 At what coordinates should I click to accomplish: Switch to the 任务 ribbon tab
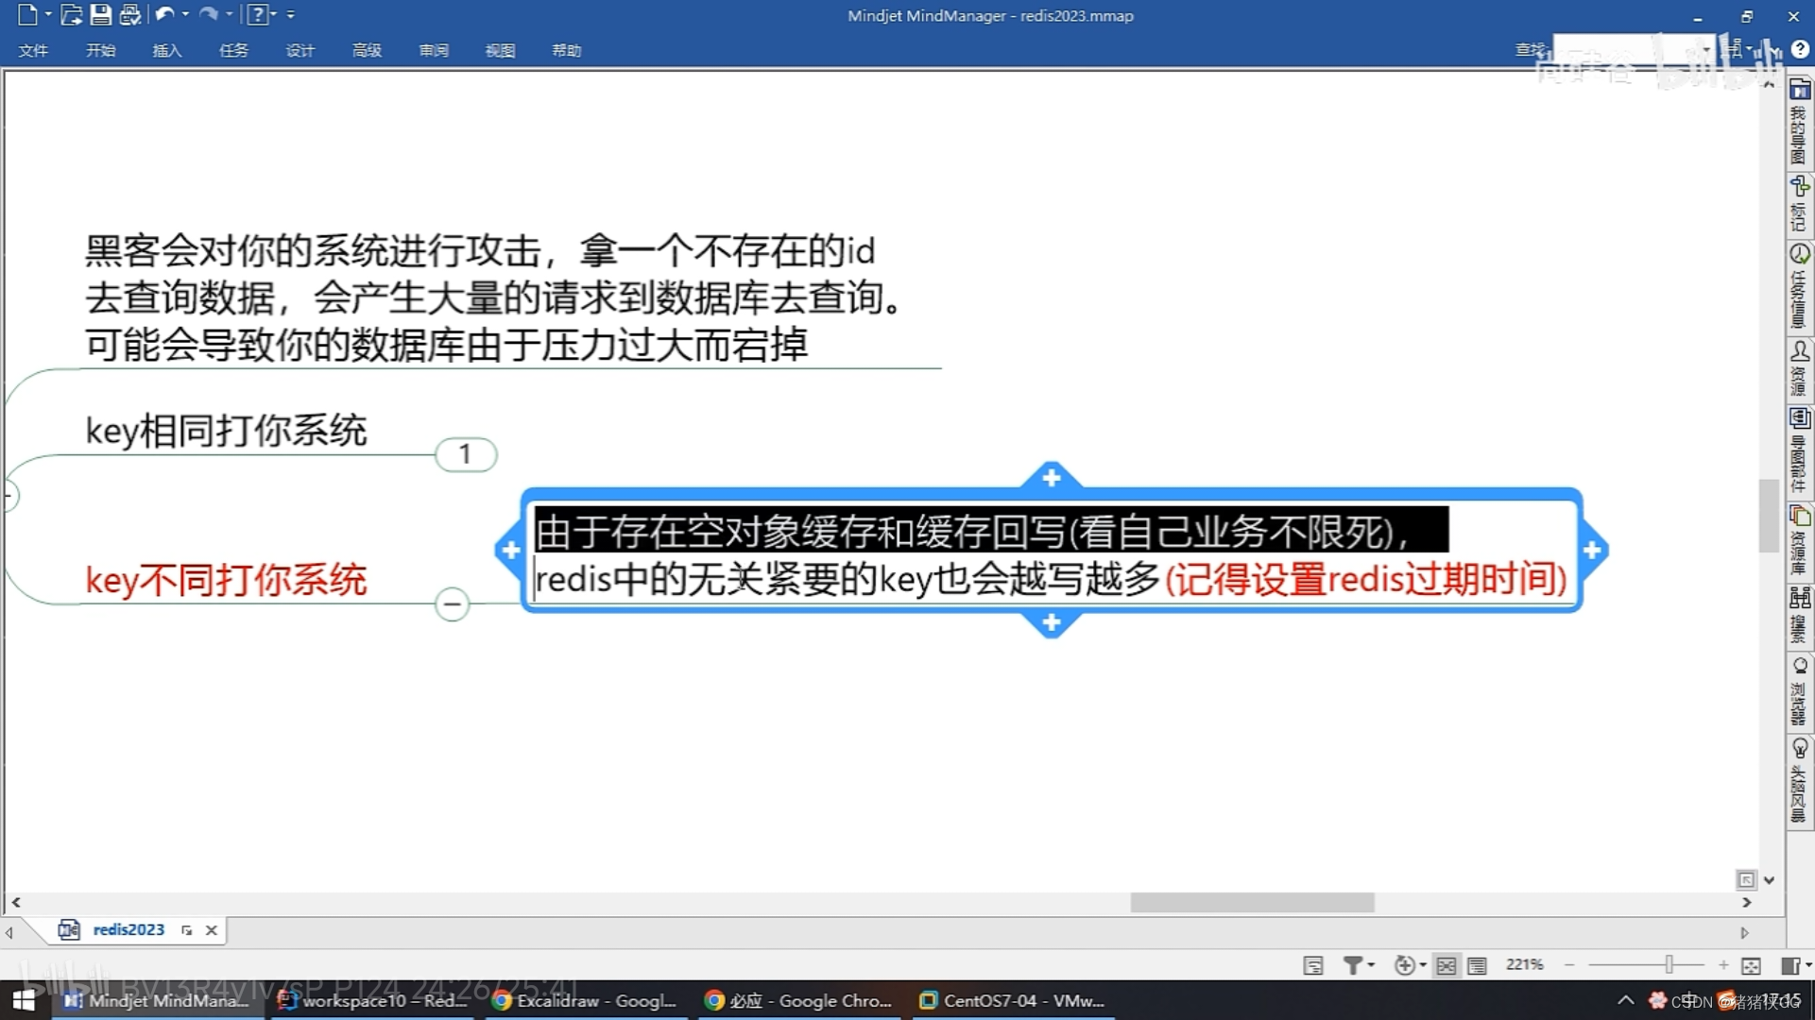pyautogui.click(x=233, y=50)
